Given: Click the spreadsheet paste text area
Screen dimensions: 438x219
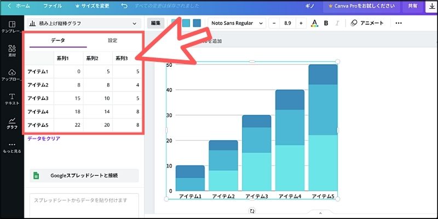Looking at the screenshot, I should [x=84, y=205].
